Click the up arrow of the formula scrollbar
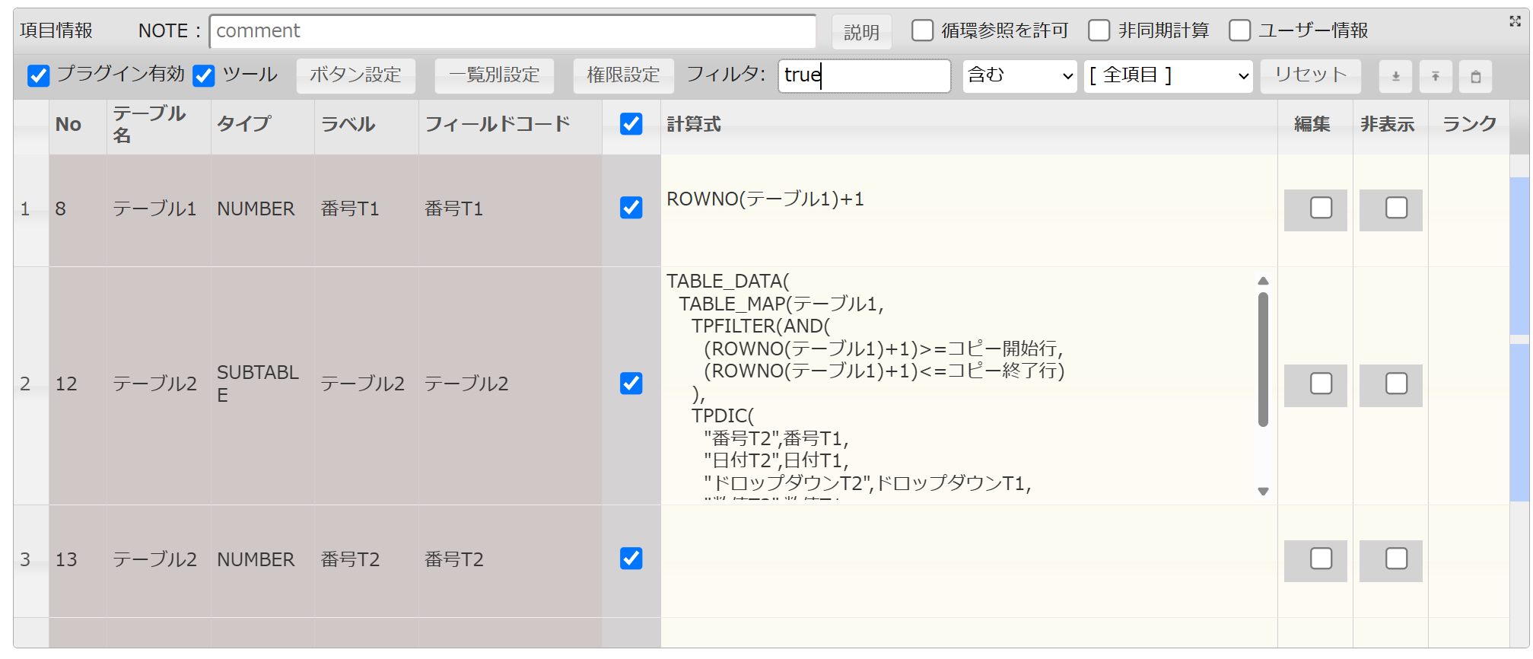1533x659 pixels. pyautogui.click(x=1263, y=281)
